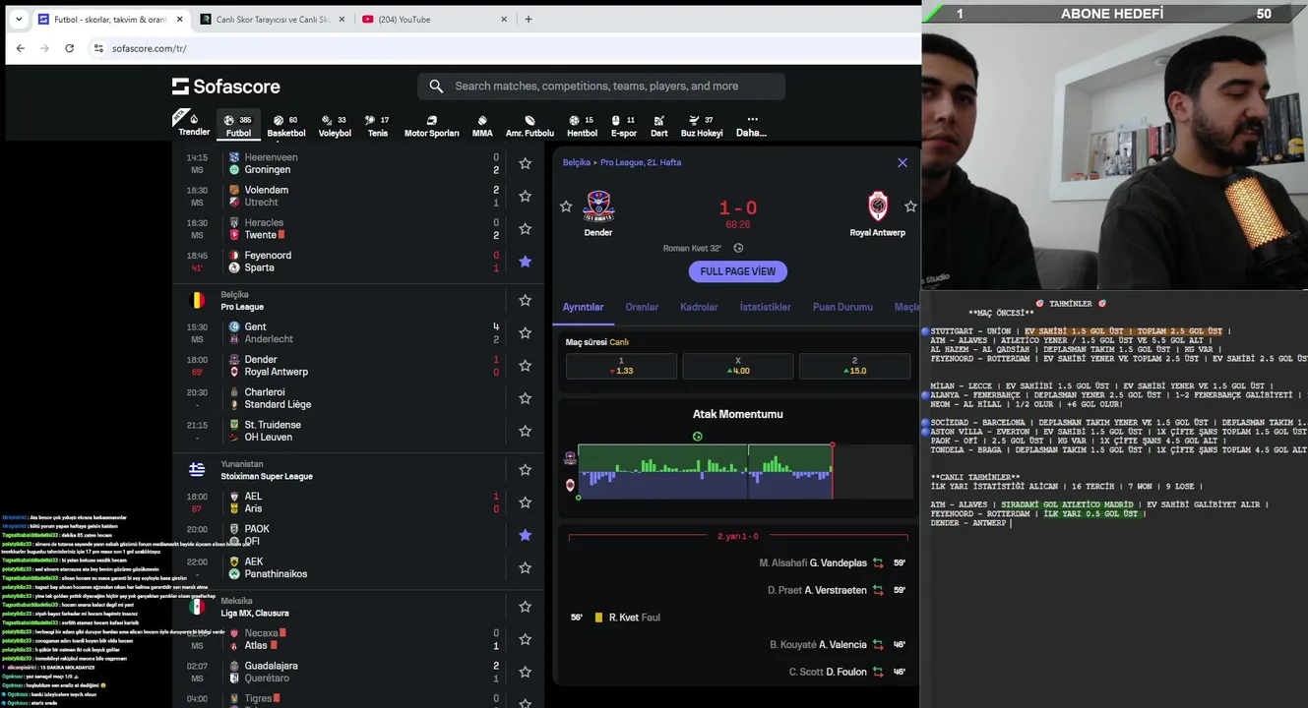Image resolution: width=1308 pixels, height=708 pixels.
Task: Click the goal marker on momentum graph
Action: [x=698, y=437]
